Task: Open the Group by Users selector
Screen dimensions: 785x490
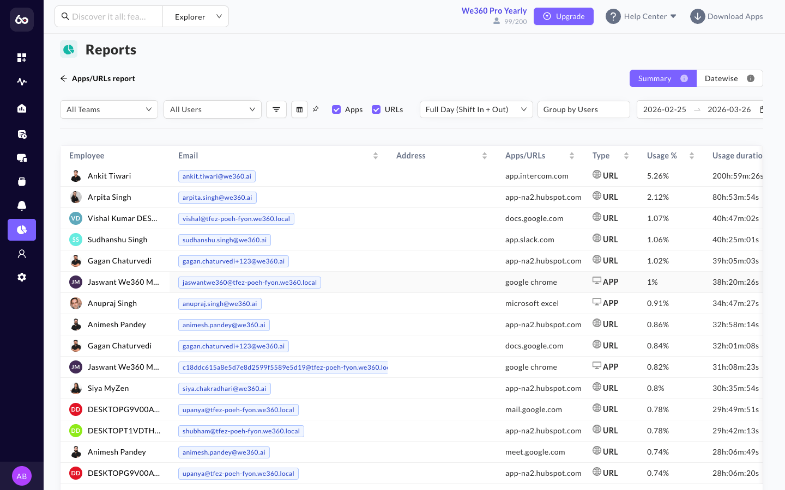Action: coord(584,109)
